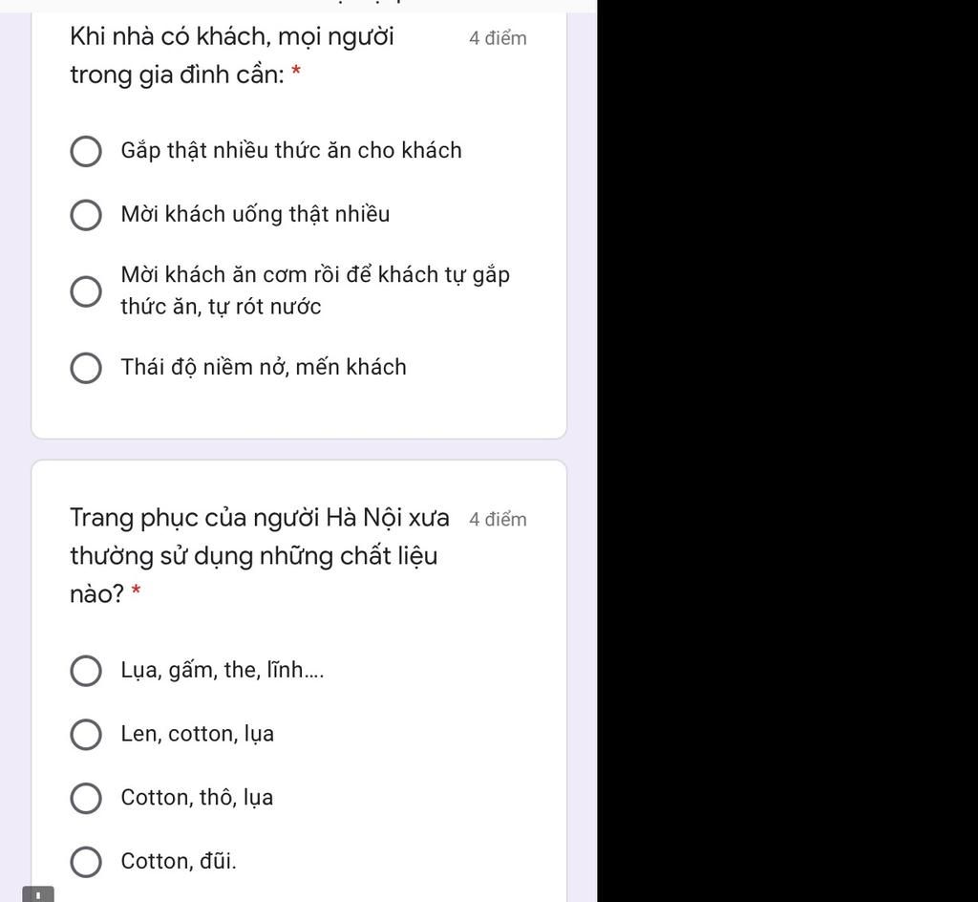Click the text line 'thức ăn, tự rót nước'

[x=221, y=307]
